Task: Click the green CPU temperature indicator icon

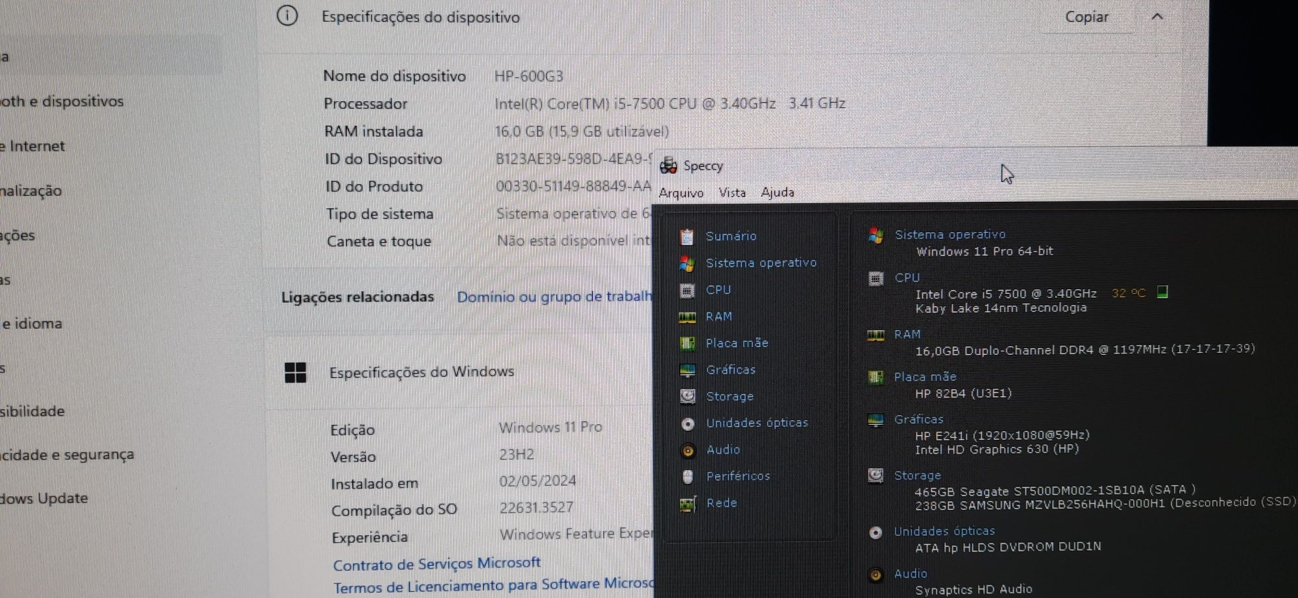Action: (x=1162, y=292)
